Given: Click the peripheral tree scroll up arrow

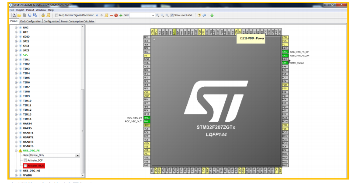Looking at the screenshot, I should click(83, 27).
